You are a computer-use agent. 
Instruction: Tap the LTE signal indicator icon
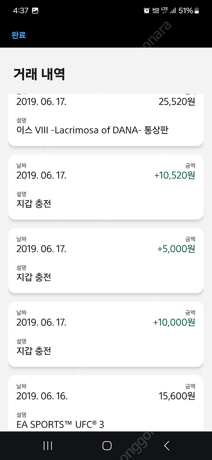coord(165,10)
